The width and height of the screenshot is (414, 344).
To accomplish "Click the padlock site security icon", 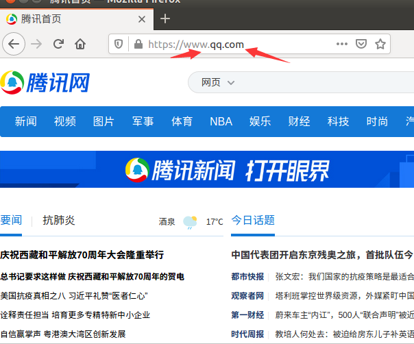I will point(138,44).
